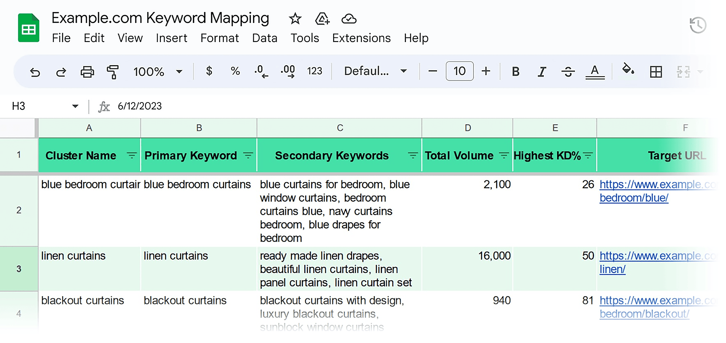726x343 pixels.
Task: Apply currency formatting
Action: pos(209,71)
